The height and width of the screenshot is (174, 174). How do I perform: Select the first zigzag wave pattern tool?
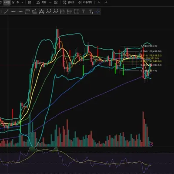pyautogui.click(x=48, y=11)
